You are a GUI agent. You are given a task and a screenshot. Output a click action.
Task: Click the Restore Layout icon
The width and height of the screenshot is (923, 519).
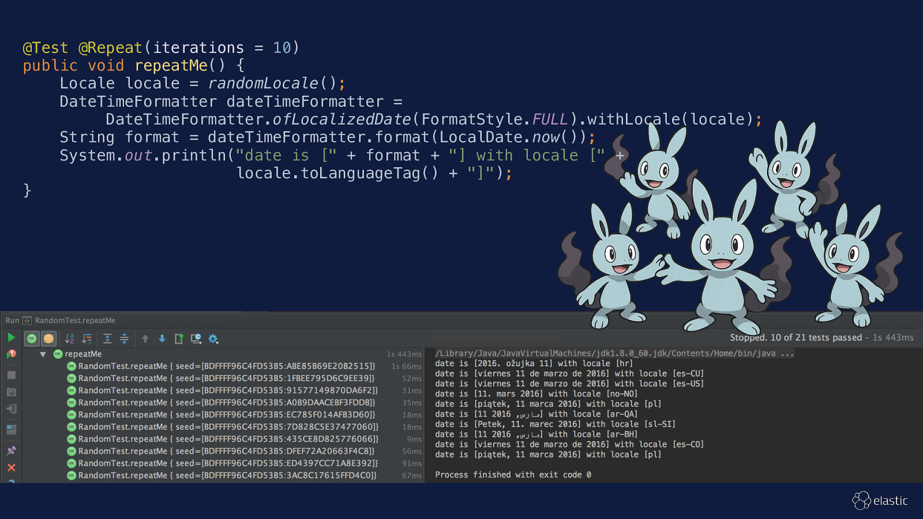11,430
